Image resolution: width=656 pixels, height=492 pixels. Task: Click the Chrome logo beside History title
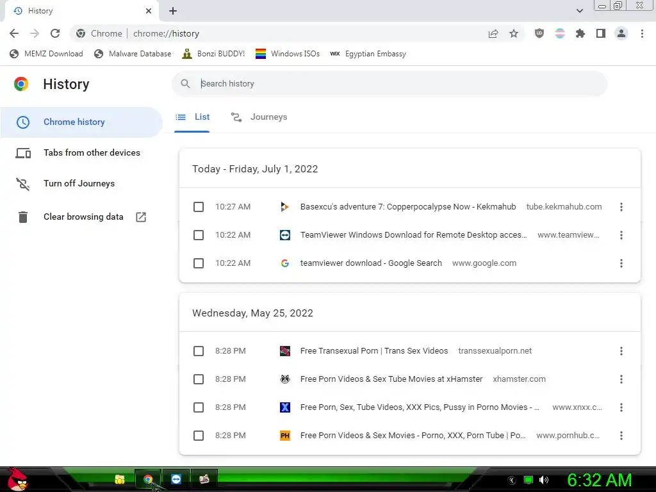(x=21, y=84)
